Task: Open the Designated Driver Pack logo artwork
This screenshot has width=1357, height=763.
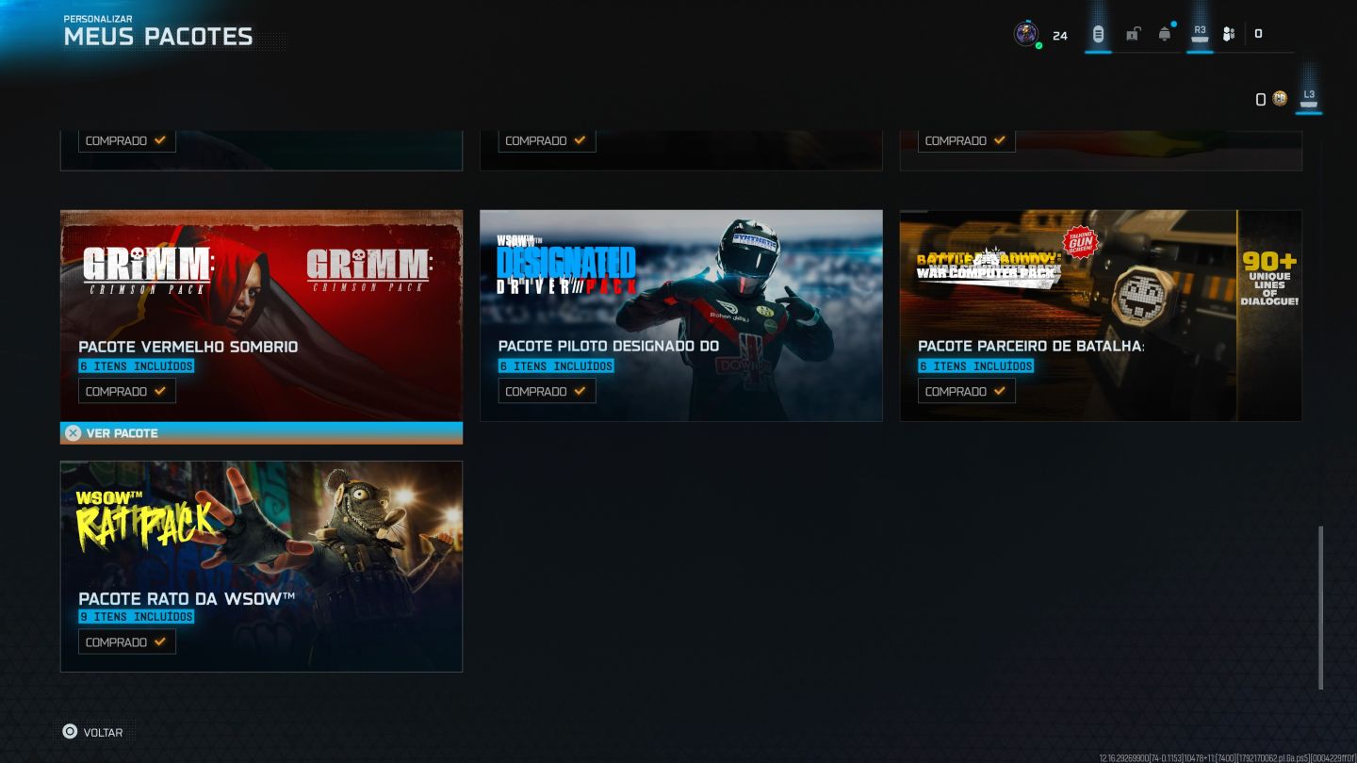Action: (566, 264)
